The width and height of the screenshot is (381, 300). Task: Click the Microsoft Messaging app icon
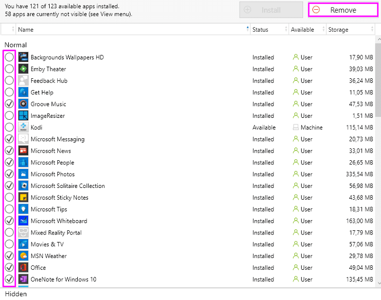coord(24,139)
